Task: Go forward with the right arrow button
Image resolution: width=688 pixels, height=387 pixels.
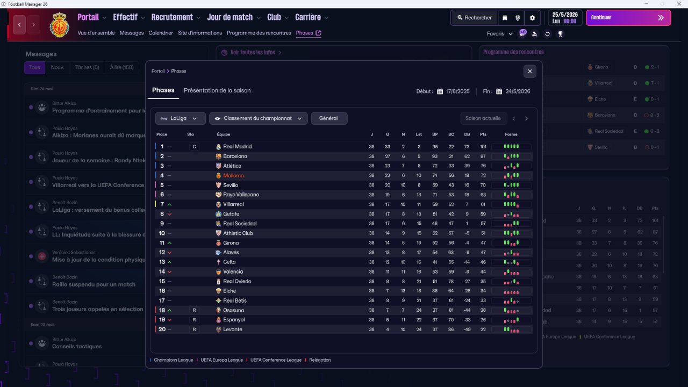Action: [33, 25]
